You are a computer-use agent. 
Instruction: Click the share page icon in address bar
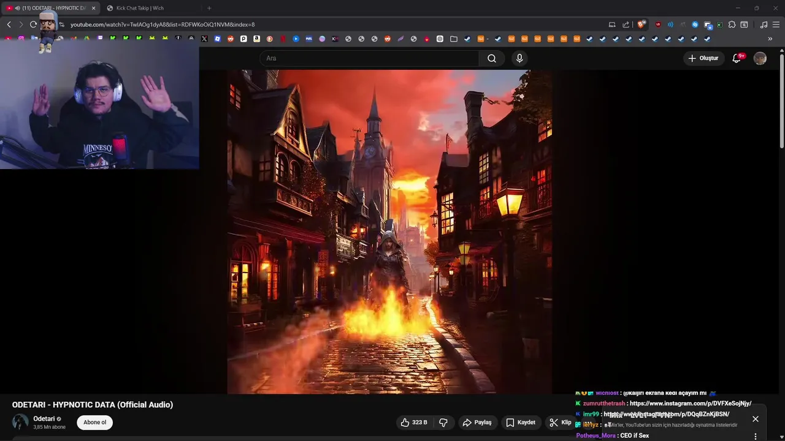pyautogui.click(x=626, y=24)
